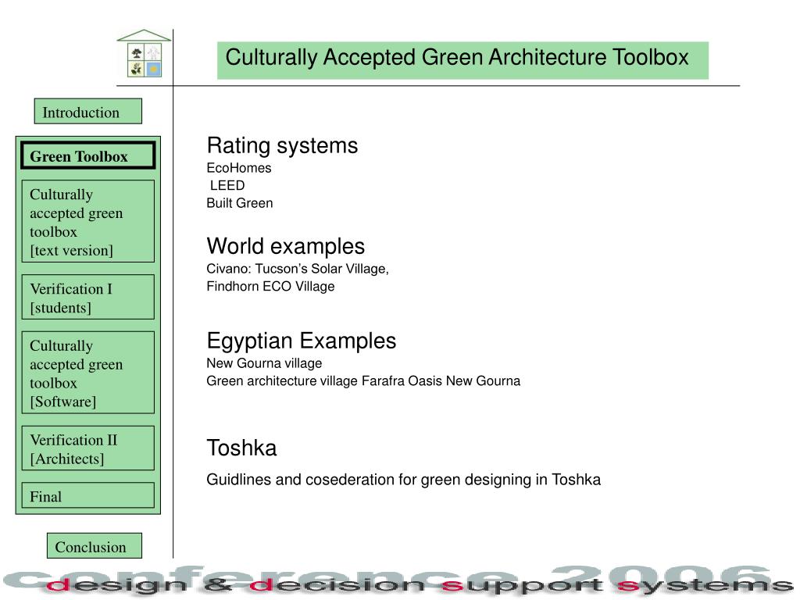
Task: Select the Built Green entry
Action: (240, 203)
